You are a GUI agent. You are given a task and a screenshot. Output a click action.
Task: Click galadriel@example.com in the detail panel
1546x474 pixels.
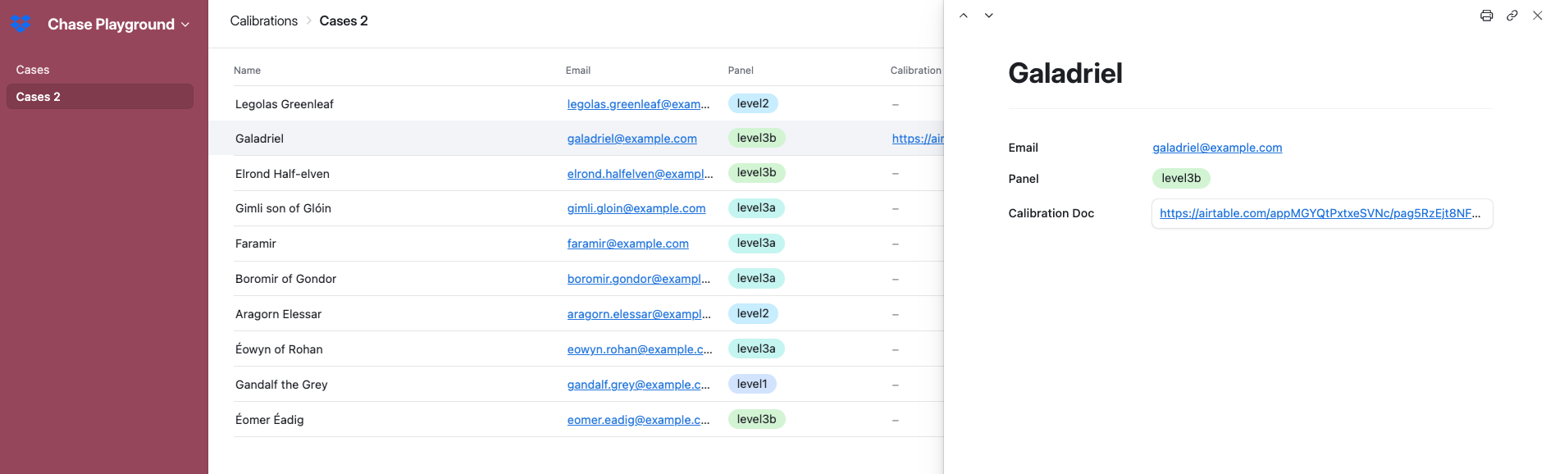(1217, 148)
